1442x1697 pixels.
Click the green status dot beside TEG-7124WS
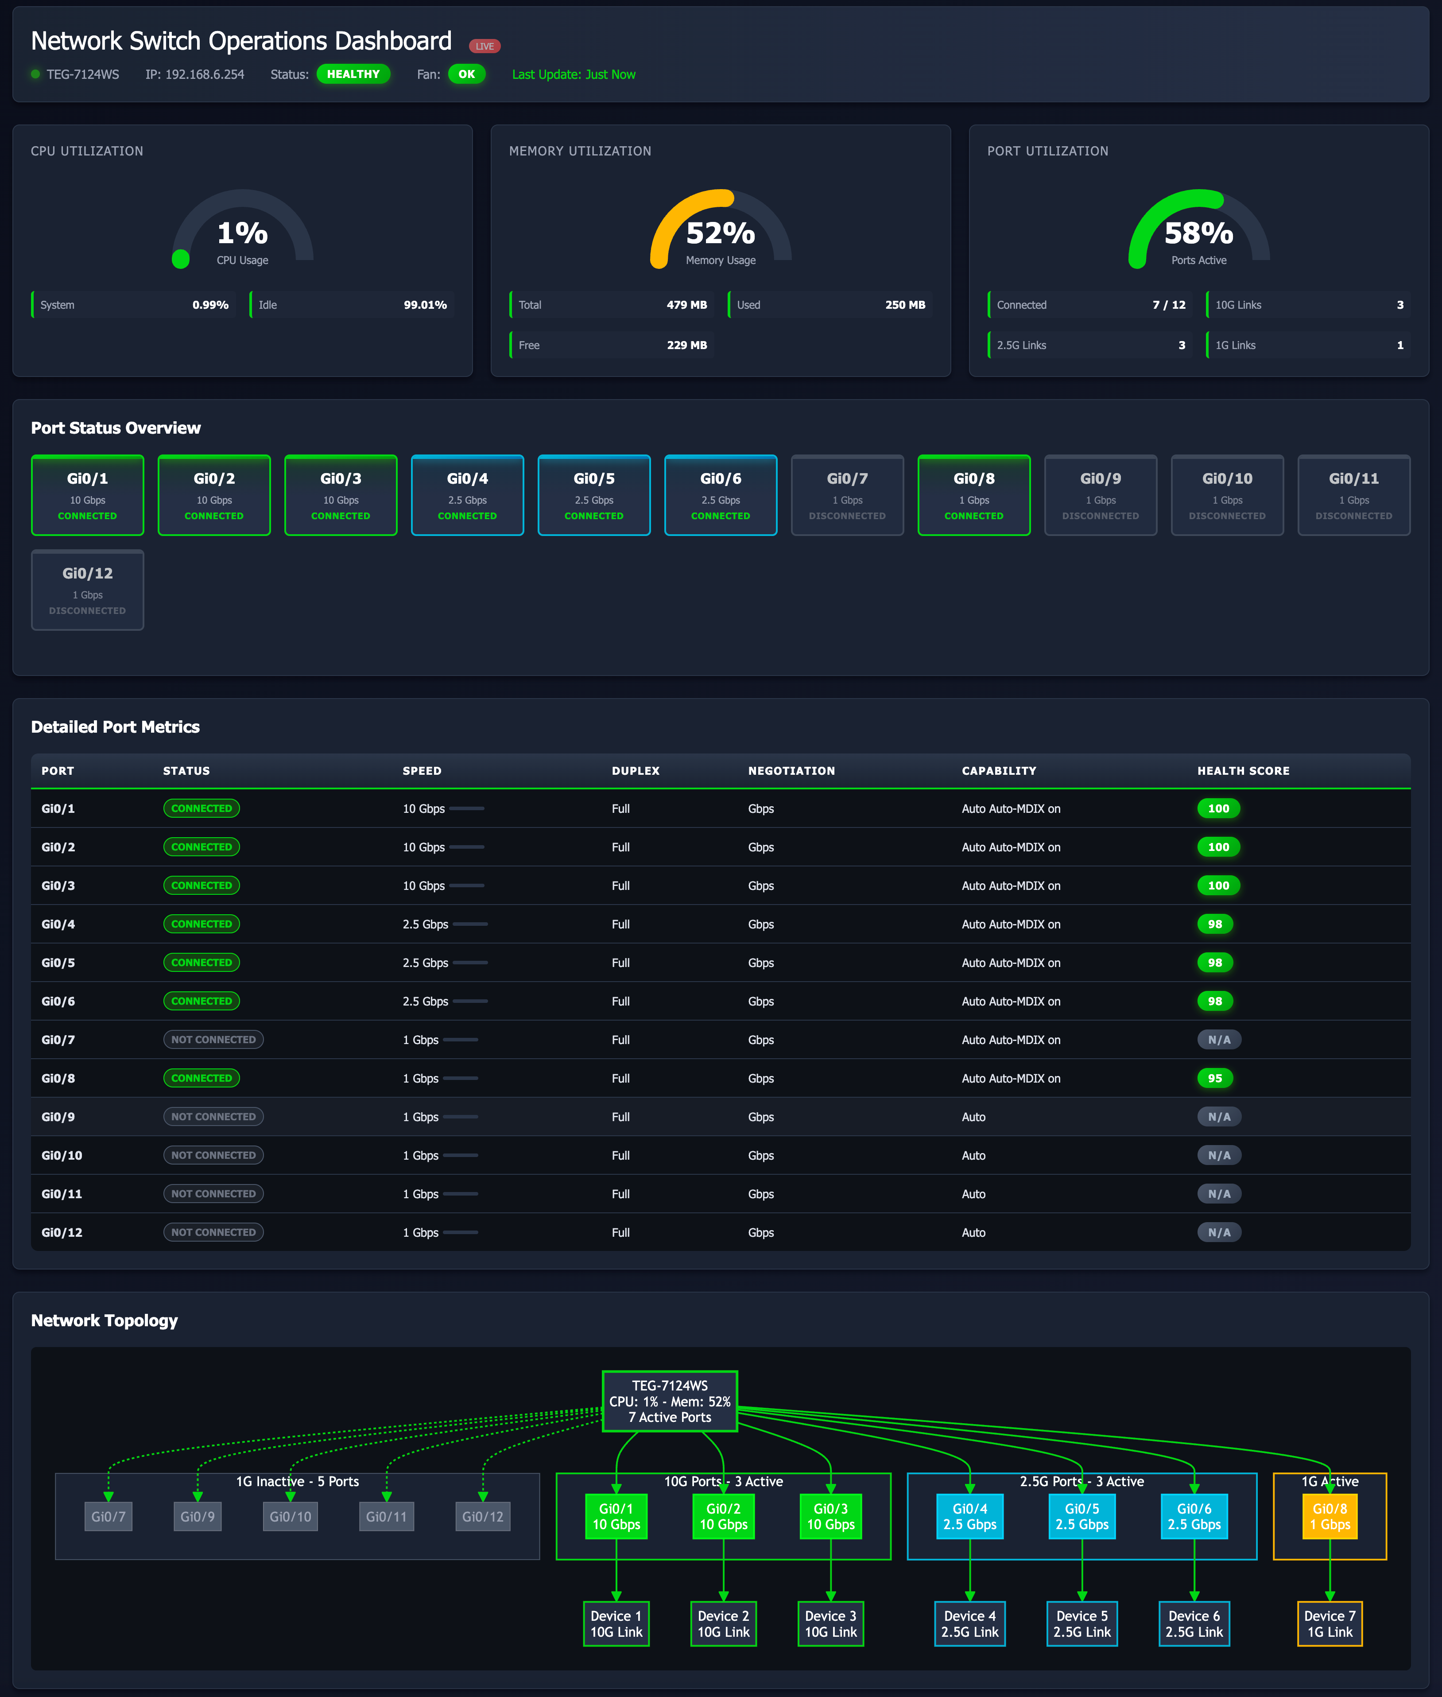click(x=35, y=74)
